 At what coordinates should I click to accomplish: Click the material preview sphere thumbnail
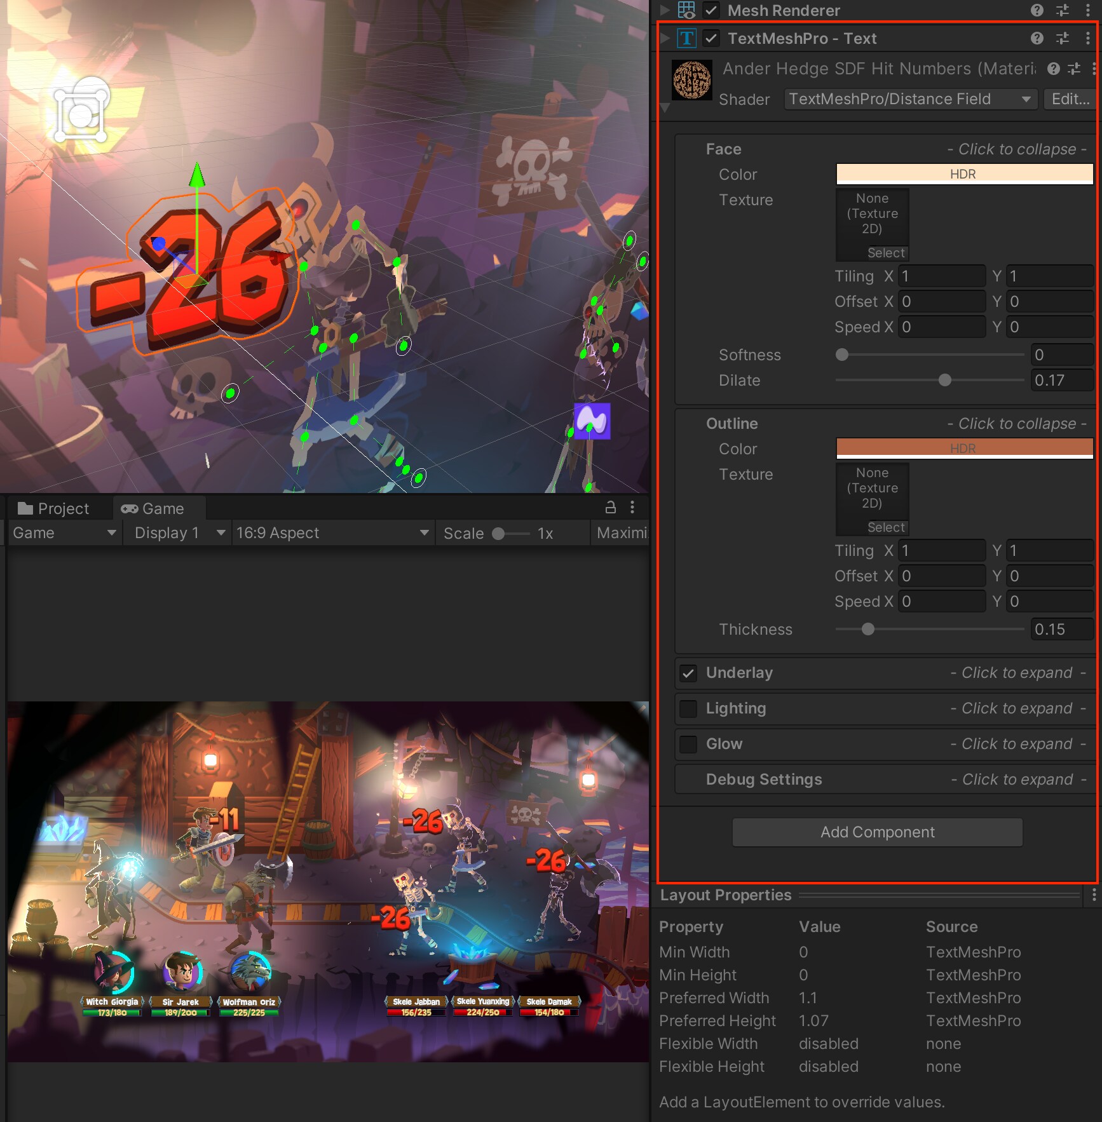coord(691,80)
